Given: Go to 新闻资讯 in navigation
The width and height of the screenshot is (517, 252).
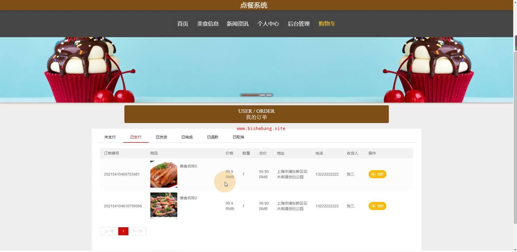Looking at the screenshot, I should 238,24.
